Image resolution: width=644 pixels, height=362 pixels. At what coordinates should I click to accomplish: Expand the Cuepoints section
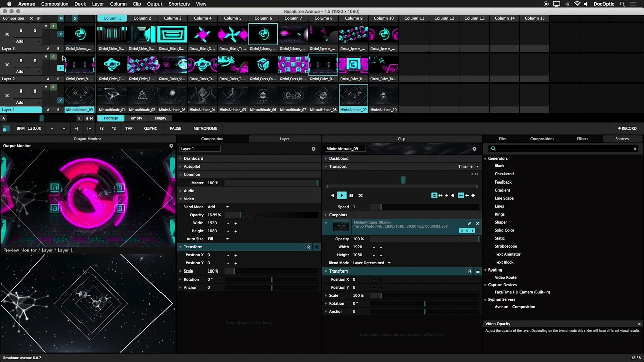pos(326,215)
